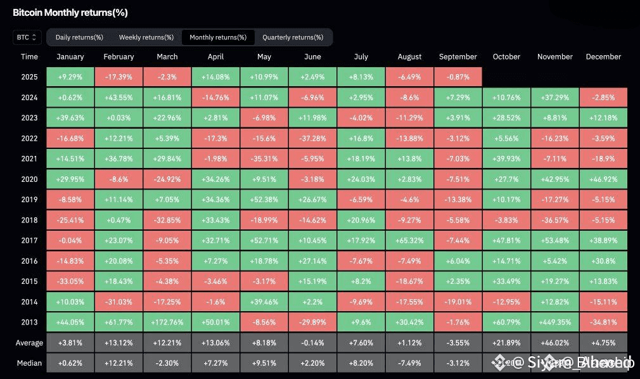Select the Monthly returns(%) tab

tap(218, 37)
